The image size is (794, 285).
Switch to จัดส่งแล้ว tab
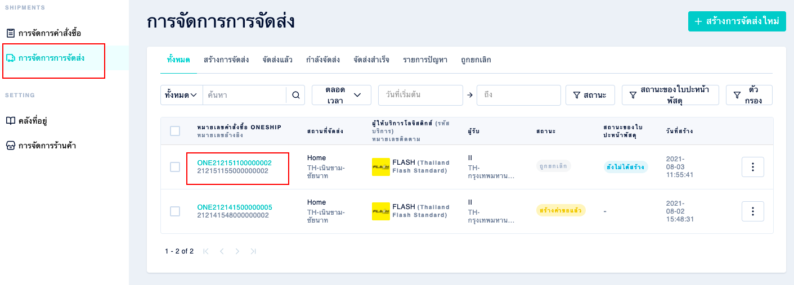(277, 60)
